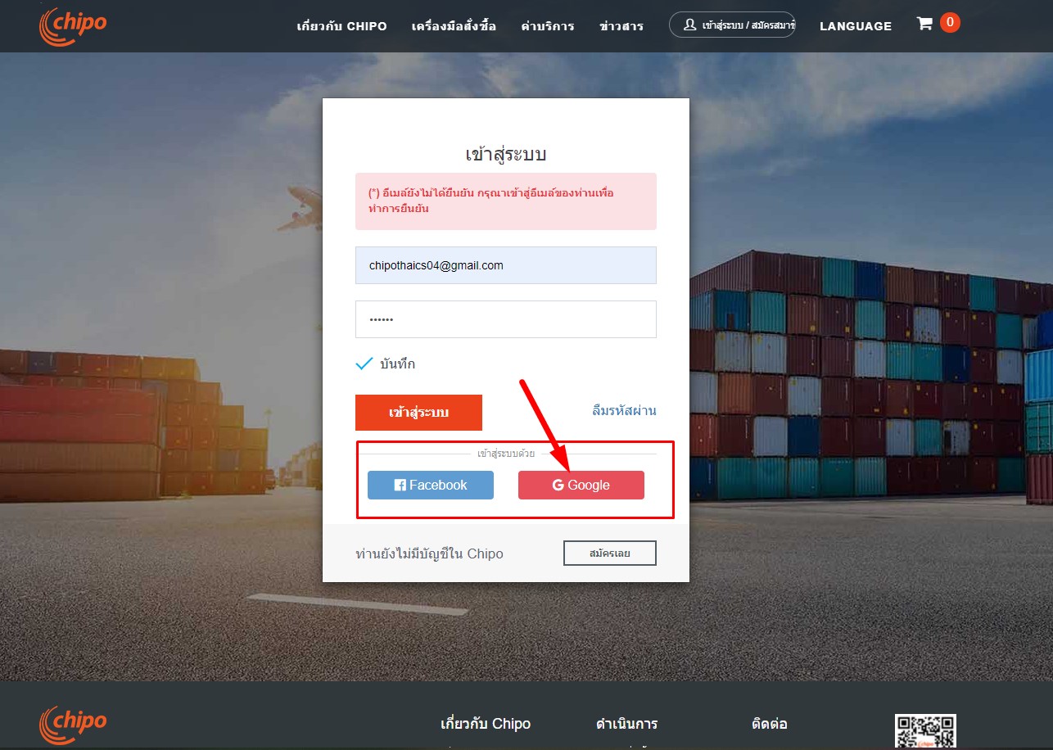Open the shopping cart icon

click(924, 24)
